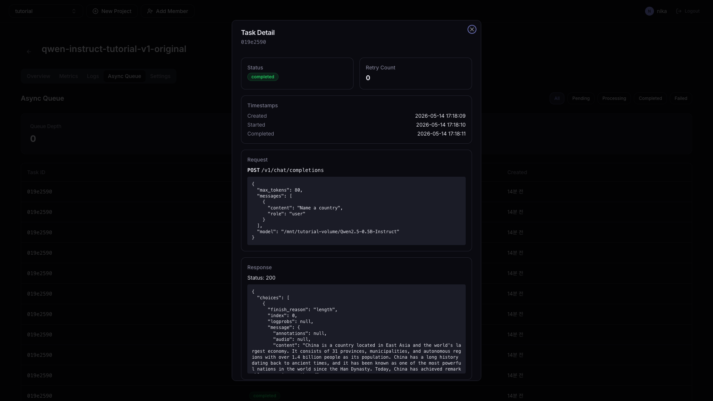Click the Add Member person icon
The height and width of the screenshot is (401, 713).
click(x=150, y=11)
